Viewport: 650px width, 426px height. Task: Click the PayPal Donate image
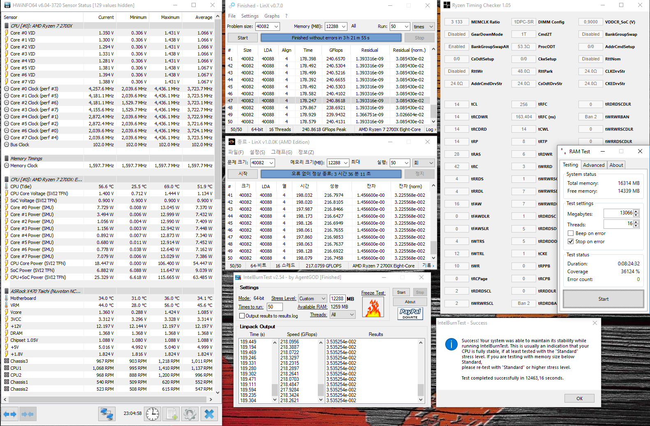point(410,313)
